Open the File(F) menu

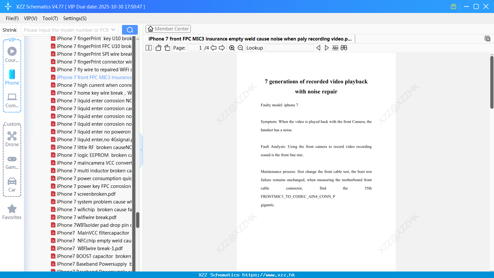coord(12,18)
